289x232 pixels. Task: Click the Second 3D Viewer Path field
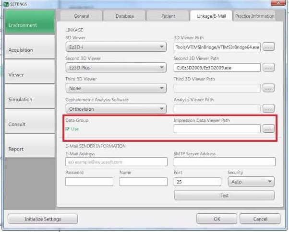pyautogui.click(x=217, y=68)
